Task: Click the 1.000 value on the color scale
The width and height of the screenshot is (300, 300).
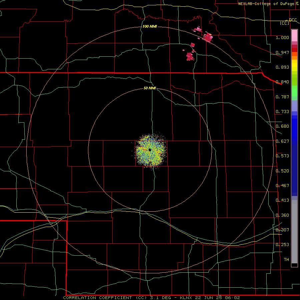Action: click(x=282, y=37)
